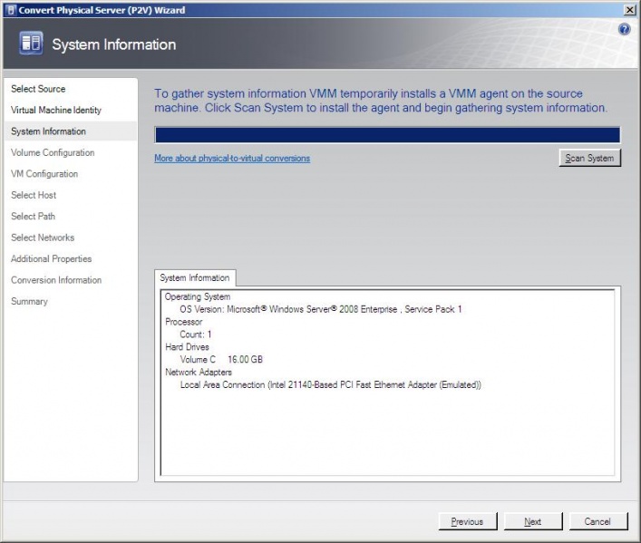Viewport: 641px width, 543px height.
Task: Cancel the conversion wizard
Action: [x=597, y=521]
